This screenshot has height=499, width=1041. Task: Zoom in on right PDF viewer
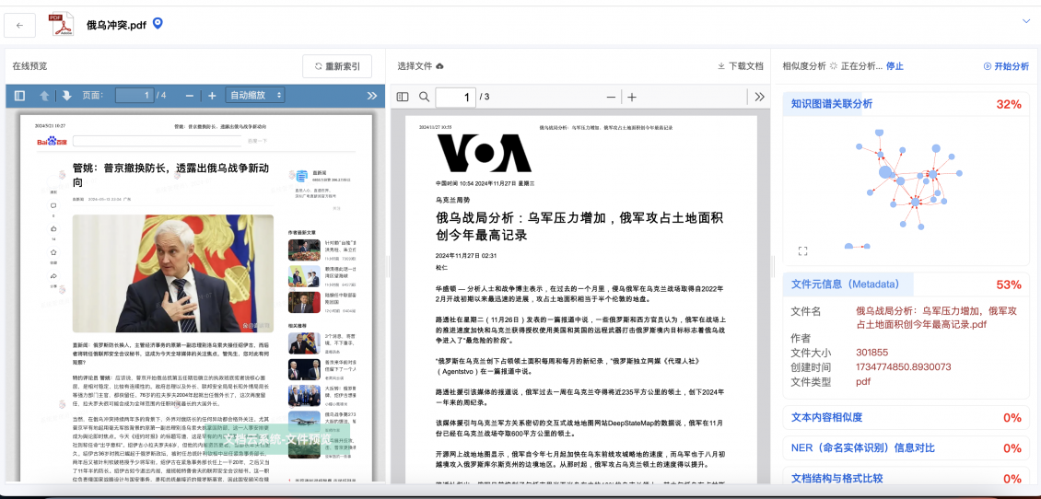click(632, 97)
